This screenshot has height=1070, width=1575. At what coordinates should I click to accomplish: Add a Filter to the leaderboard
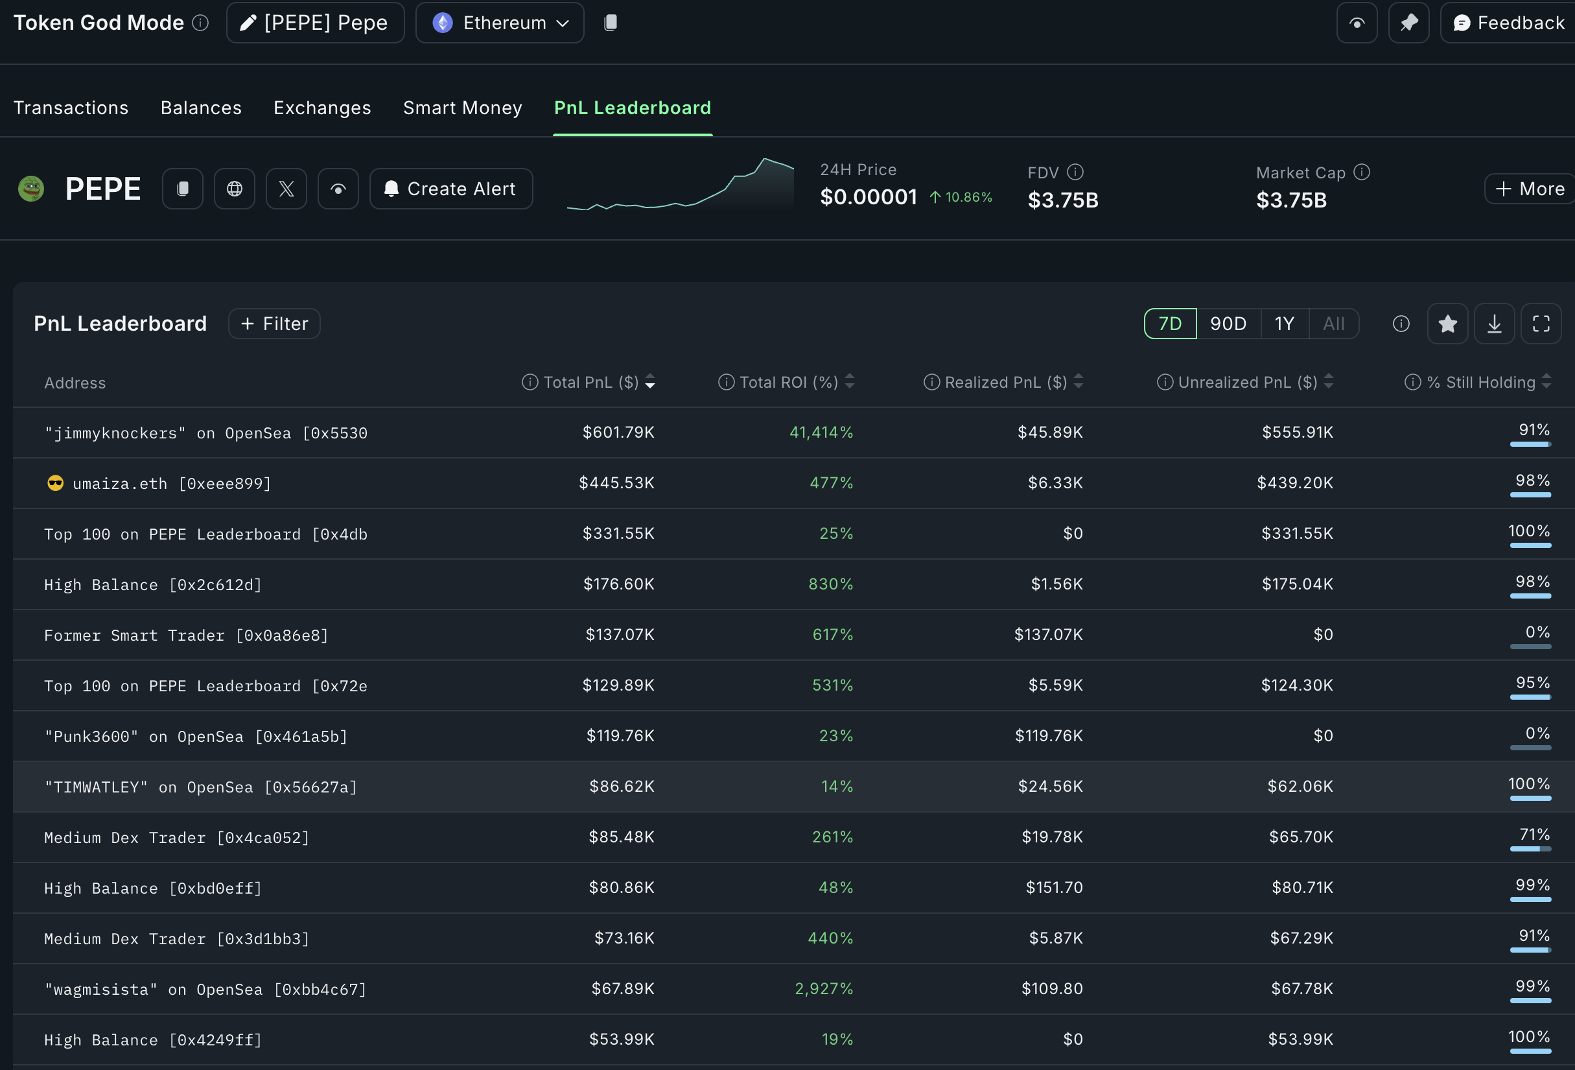[x=274, y=324]
